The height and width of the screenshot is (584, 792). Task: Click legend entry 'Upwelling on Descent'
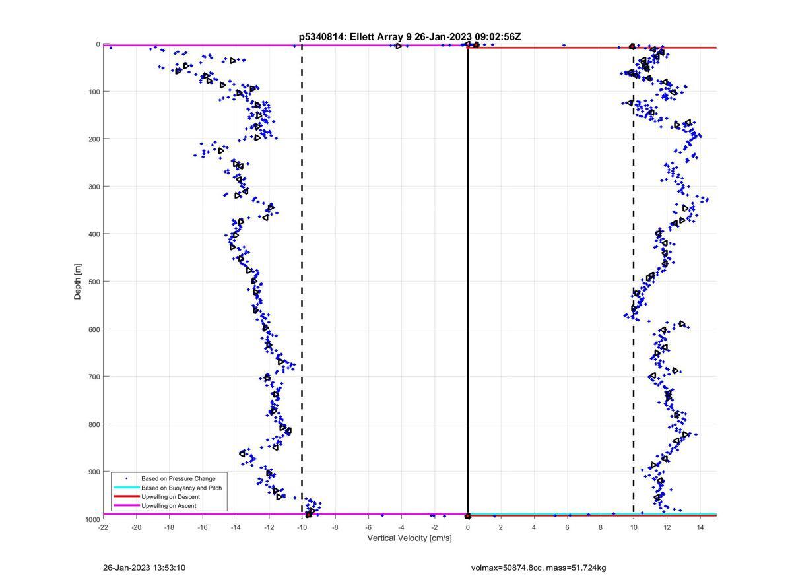point(170,497)
